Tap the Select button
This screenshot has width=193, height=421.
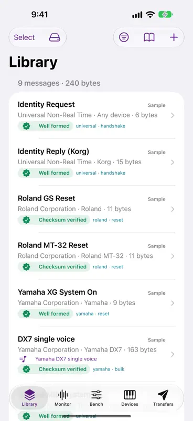tap(24, 37)
